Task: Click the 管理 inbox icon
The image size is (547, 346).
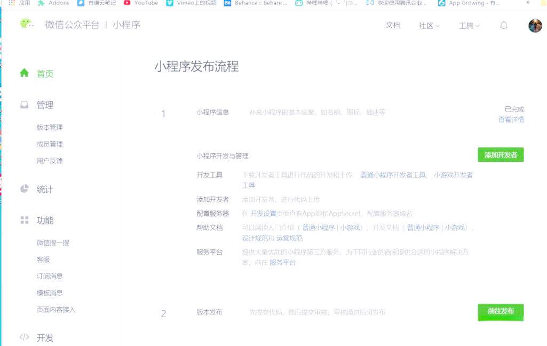Action: pyautogui.click(x=25, y=105)
